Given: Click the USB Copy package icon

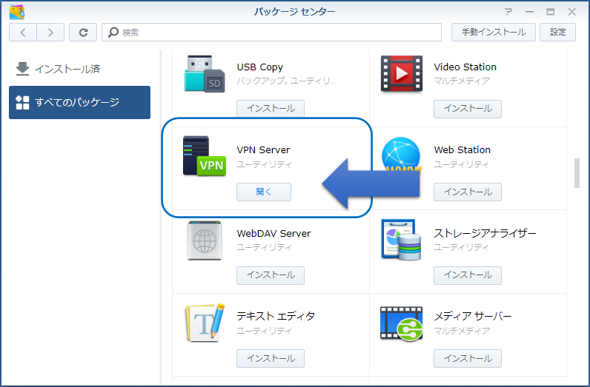Looking at the screenshot, I should coord(205,74).
